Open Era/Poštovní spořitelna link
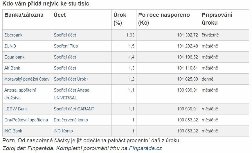The width and height of the screenshot is (252, 153). pyautogui.click(x=26, y=120)
